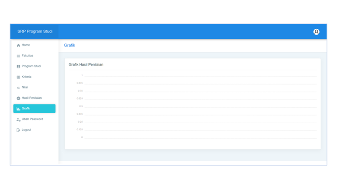Navigate to the Nilai menu entry

point(25,87)
